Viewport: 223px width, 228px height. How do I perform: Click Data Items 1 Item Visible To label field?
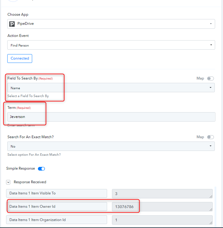pos(56,194)
